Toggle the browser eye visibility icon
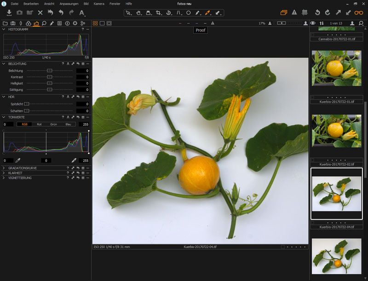Viewport: 368px width, 281px height. click(x=313, y=23)
